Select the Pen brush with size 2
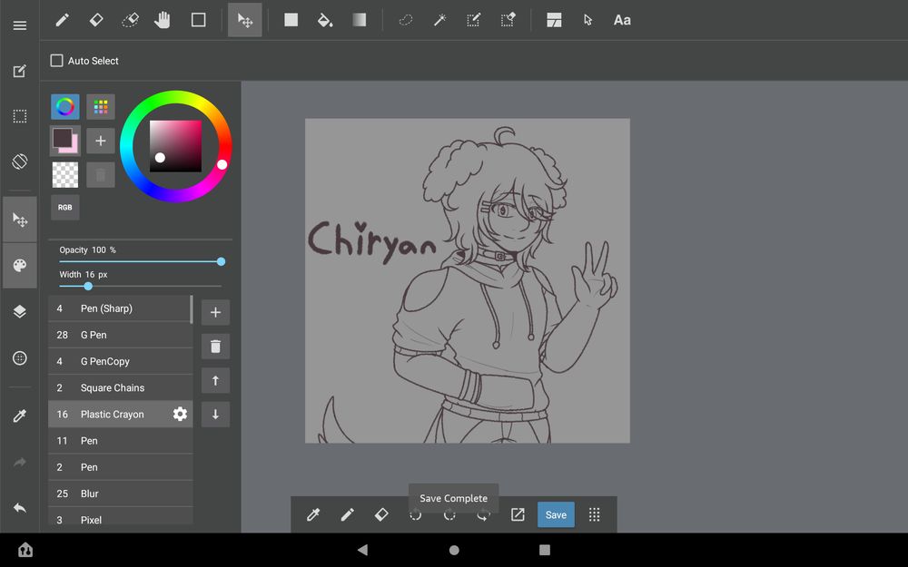The image size is (908, 567). click(x=120, y=467)
